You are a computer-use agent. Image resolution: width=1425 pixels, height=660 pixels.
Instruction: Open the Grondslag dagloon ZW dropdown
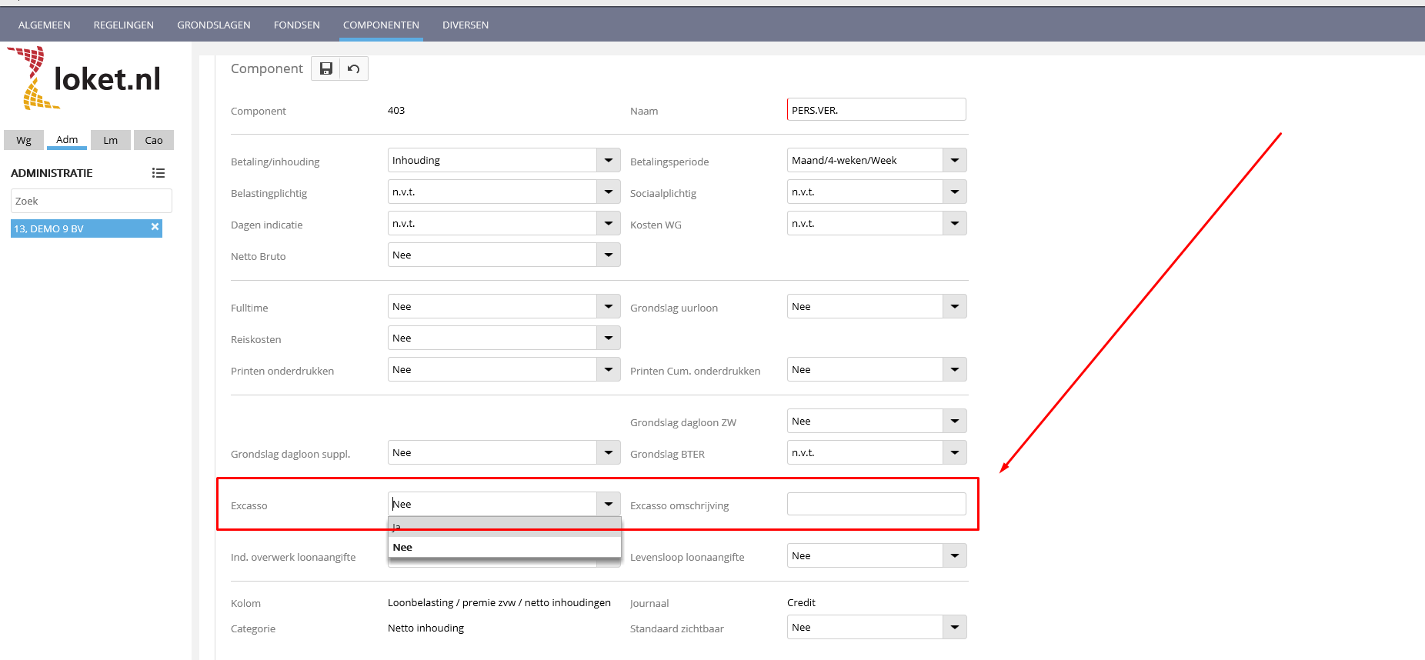pos(954,421)
